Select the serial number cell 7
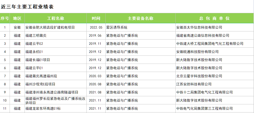Image resolution: width=254 pixels, height=113 pixels. [x=5, y=76]
